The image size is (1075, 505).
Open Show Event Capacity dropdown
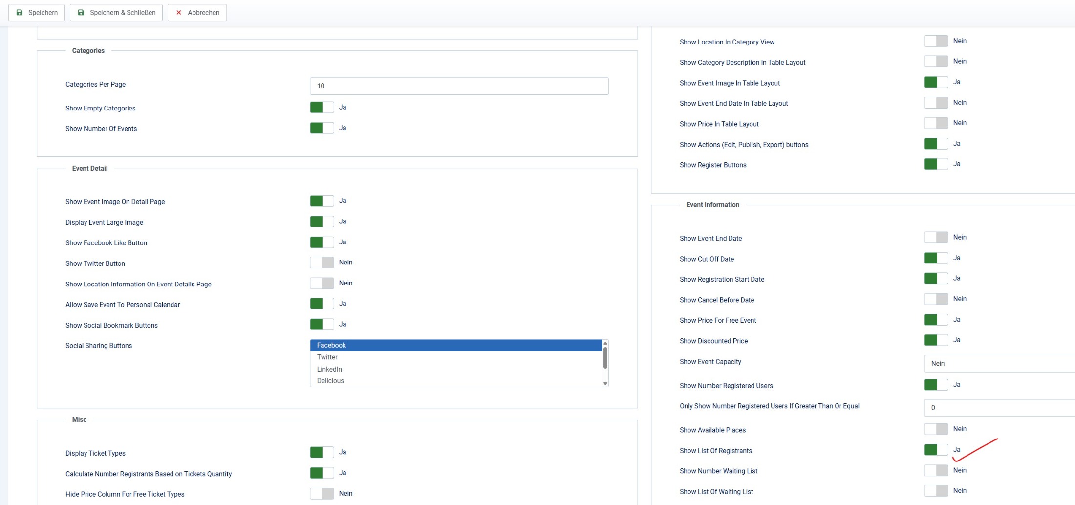997,363
